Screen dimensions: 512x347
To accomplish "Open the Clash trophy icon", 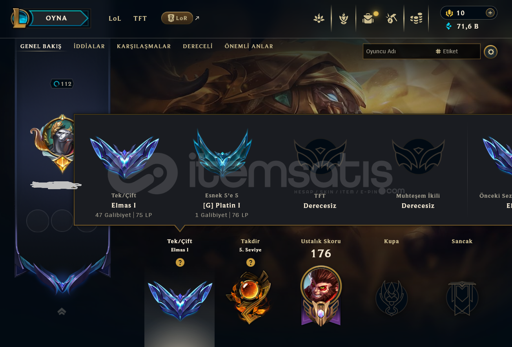I will [x=344, y=18].
